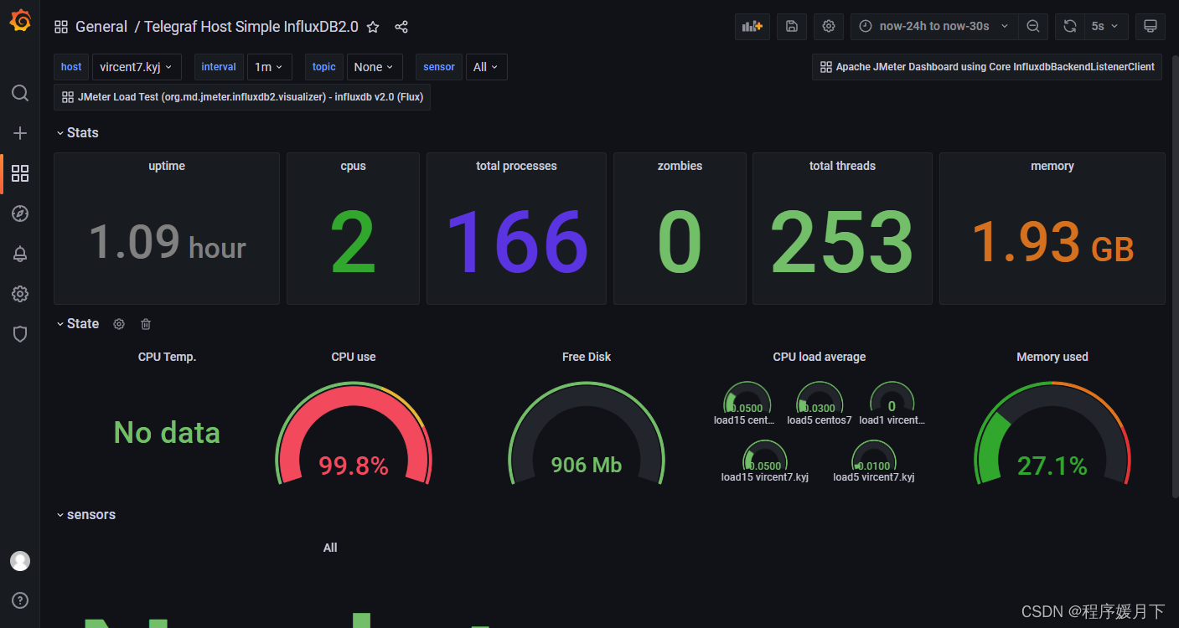Screen dimensions: 1179x628
Task: Open the Explore compass icon
Action: tap(20, 214)
